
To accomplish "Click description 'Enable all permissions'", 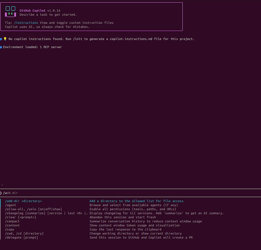I will coord(133,209).
